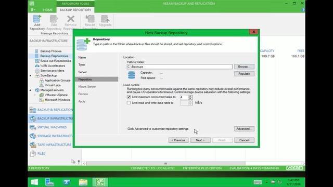Decrease the concurrent tasks spinner value
This screenshot has height=187, width=333.
(190, 98)
